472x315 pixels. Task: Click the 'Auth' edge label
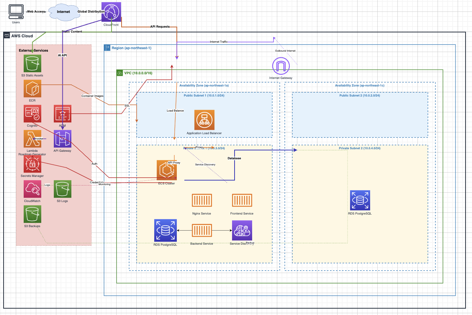point(94,164)
